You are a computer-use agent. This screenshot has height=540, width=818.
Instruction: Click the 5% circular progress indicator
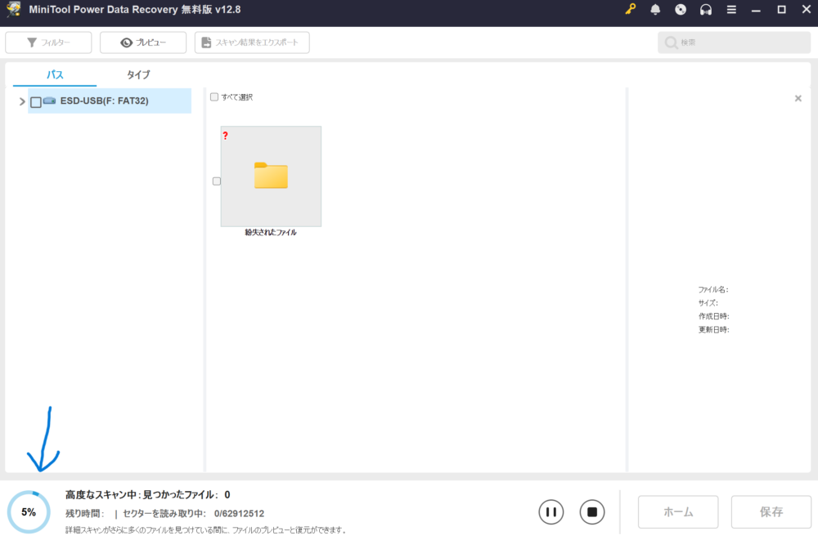point(29,512)
